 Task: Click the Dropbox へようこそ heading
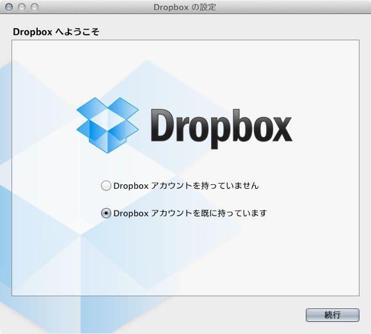[x=56, y=32]
